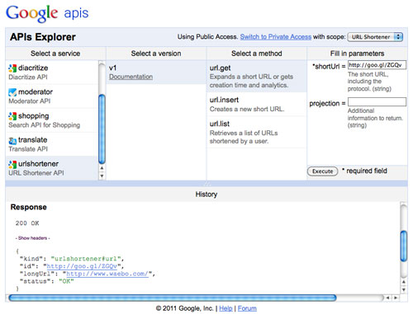
Task: Select the url.insert method
Action: [x=257, y=104]
